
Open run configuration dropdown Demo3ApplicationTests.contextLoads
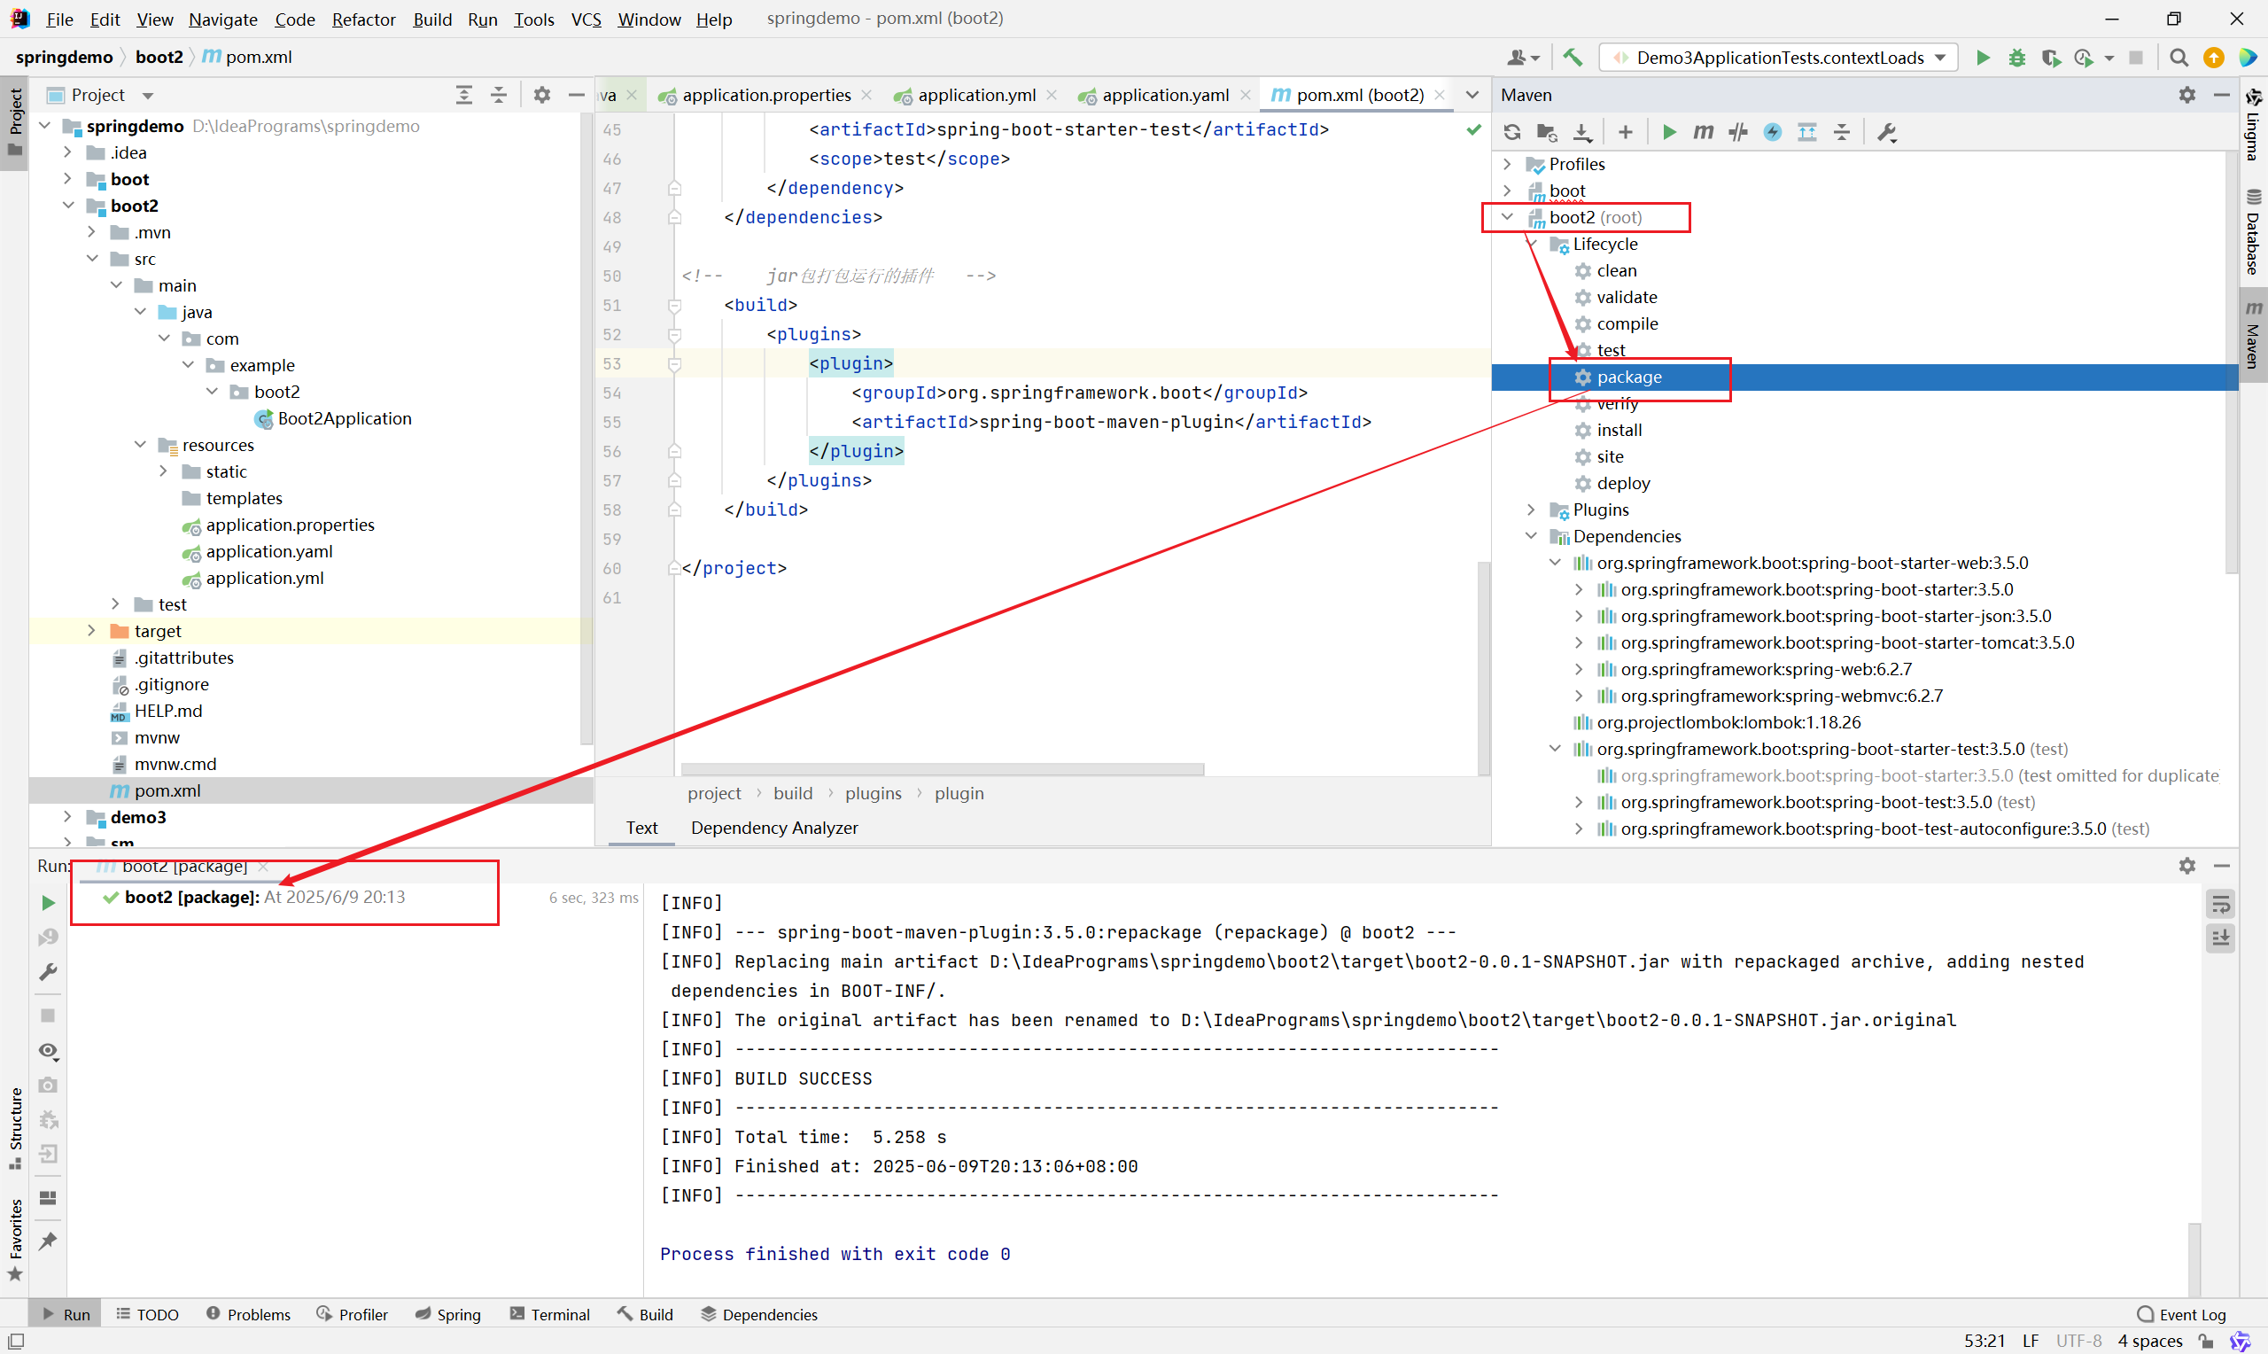point(1778,58)
